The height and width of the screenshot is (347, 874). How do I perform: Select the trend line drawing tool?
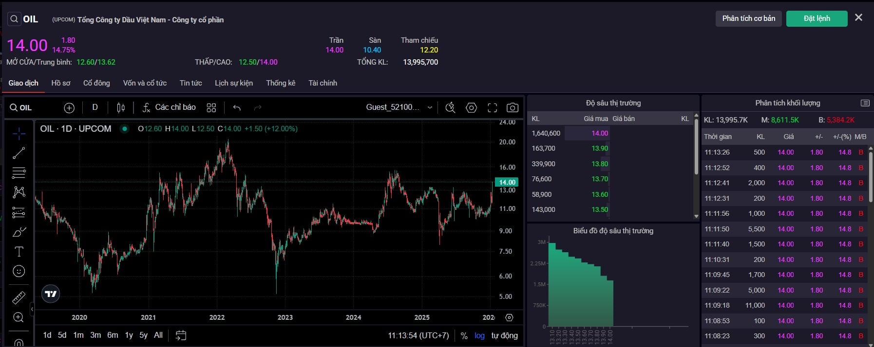point(19,153)
